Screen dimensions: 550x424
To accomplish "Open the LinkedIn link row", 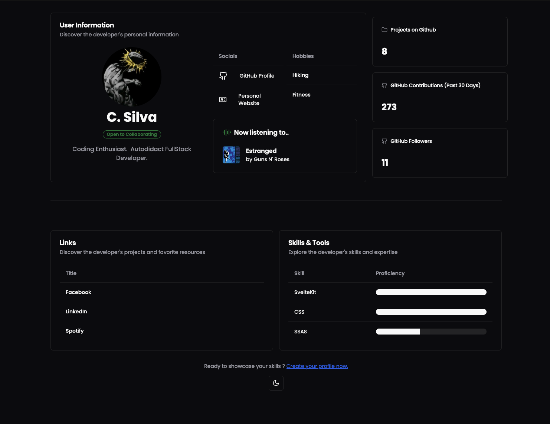I will point(162,312).
